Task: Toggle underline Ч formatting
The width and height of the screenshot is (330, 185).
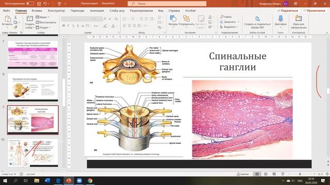Action: pos(73,26)
